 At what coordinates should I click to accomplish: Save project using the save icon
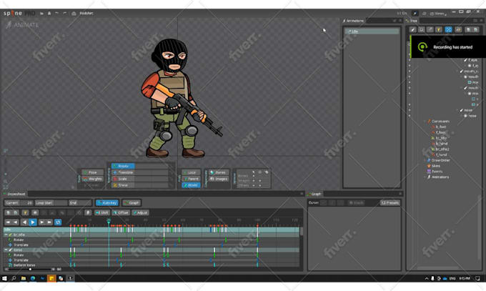point(49,14)
